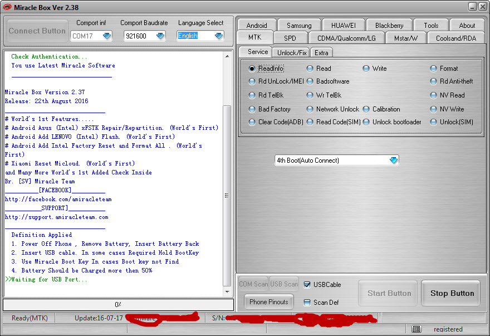490x336 pixels.
Task: Open the Comport Baudrate 921600 dropdown
Action: click(x=160, y=36)
